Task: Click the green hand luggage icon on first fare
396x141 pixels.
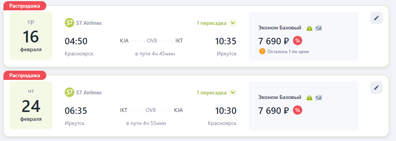Action: (309, 28)
